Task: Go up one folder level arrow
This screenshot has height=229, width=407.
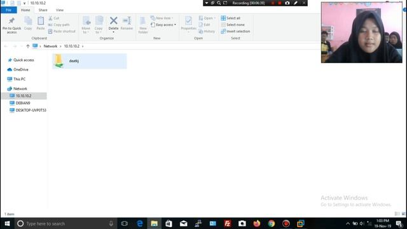Action: (x=28, y=46)
